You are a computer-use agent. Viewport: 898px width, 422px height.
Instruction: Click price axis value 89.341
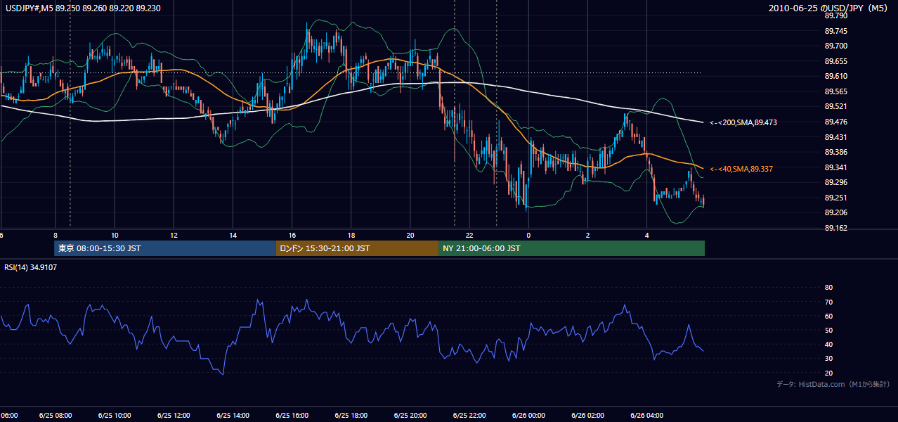tap(835, 167)
